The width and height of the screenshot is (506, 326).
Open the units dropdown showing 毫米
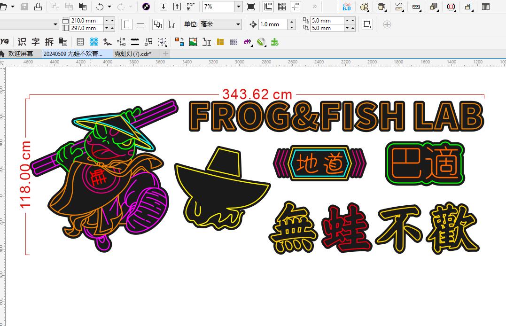tap(220, 24)
